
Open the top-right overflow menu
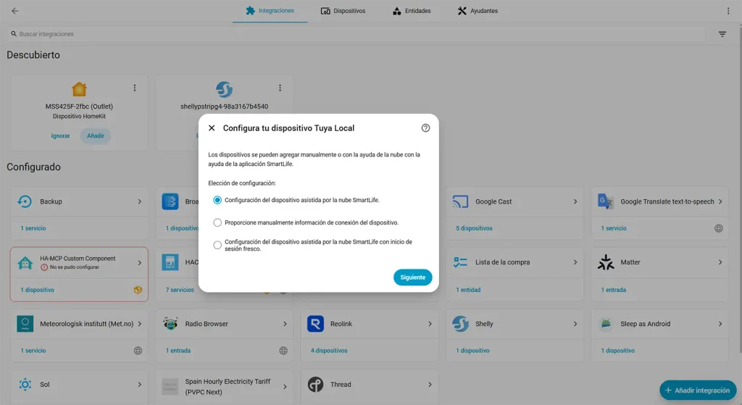[x=728, y=11]
